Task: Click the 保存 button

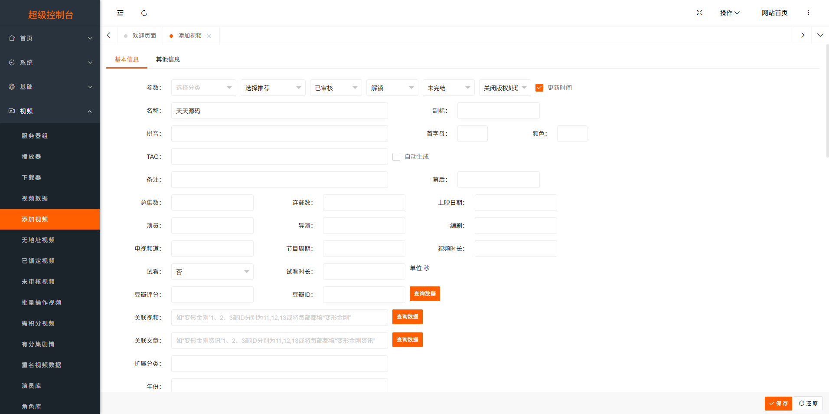Action: tap(778, 403)
